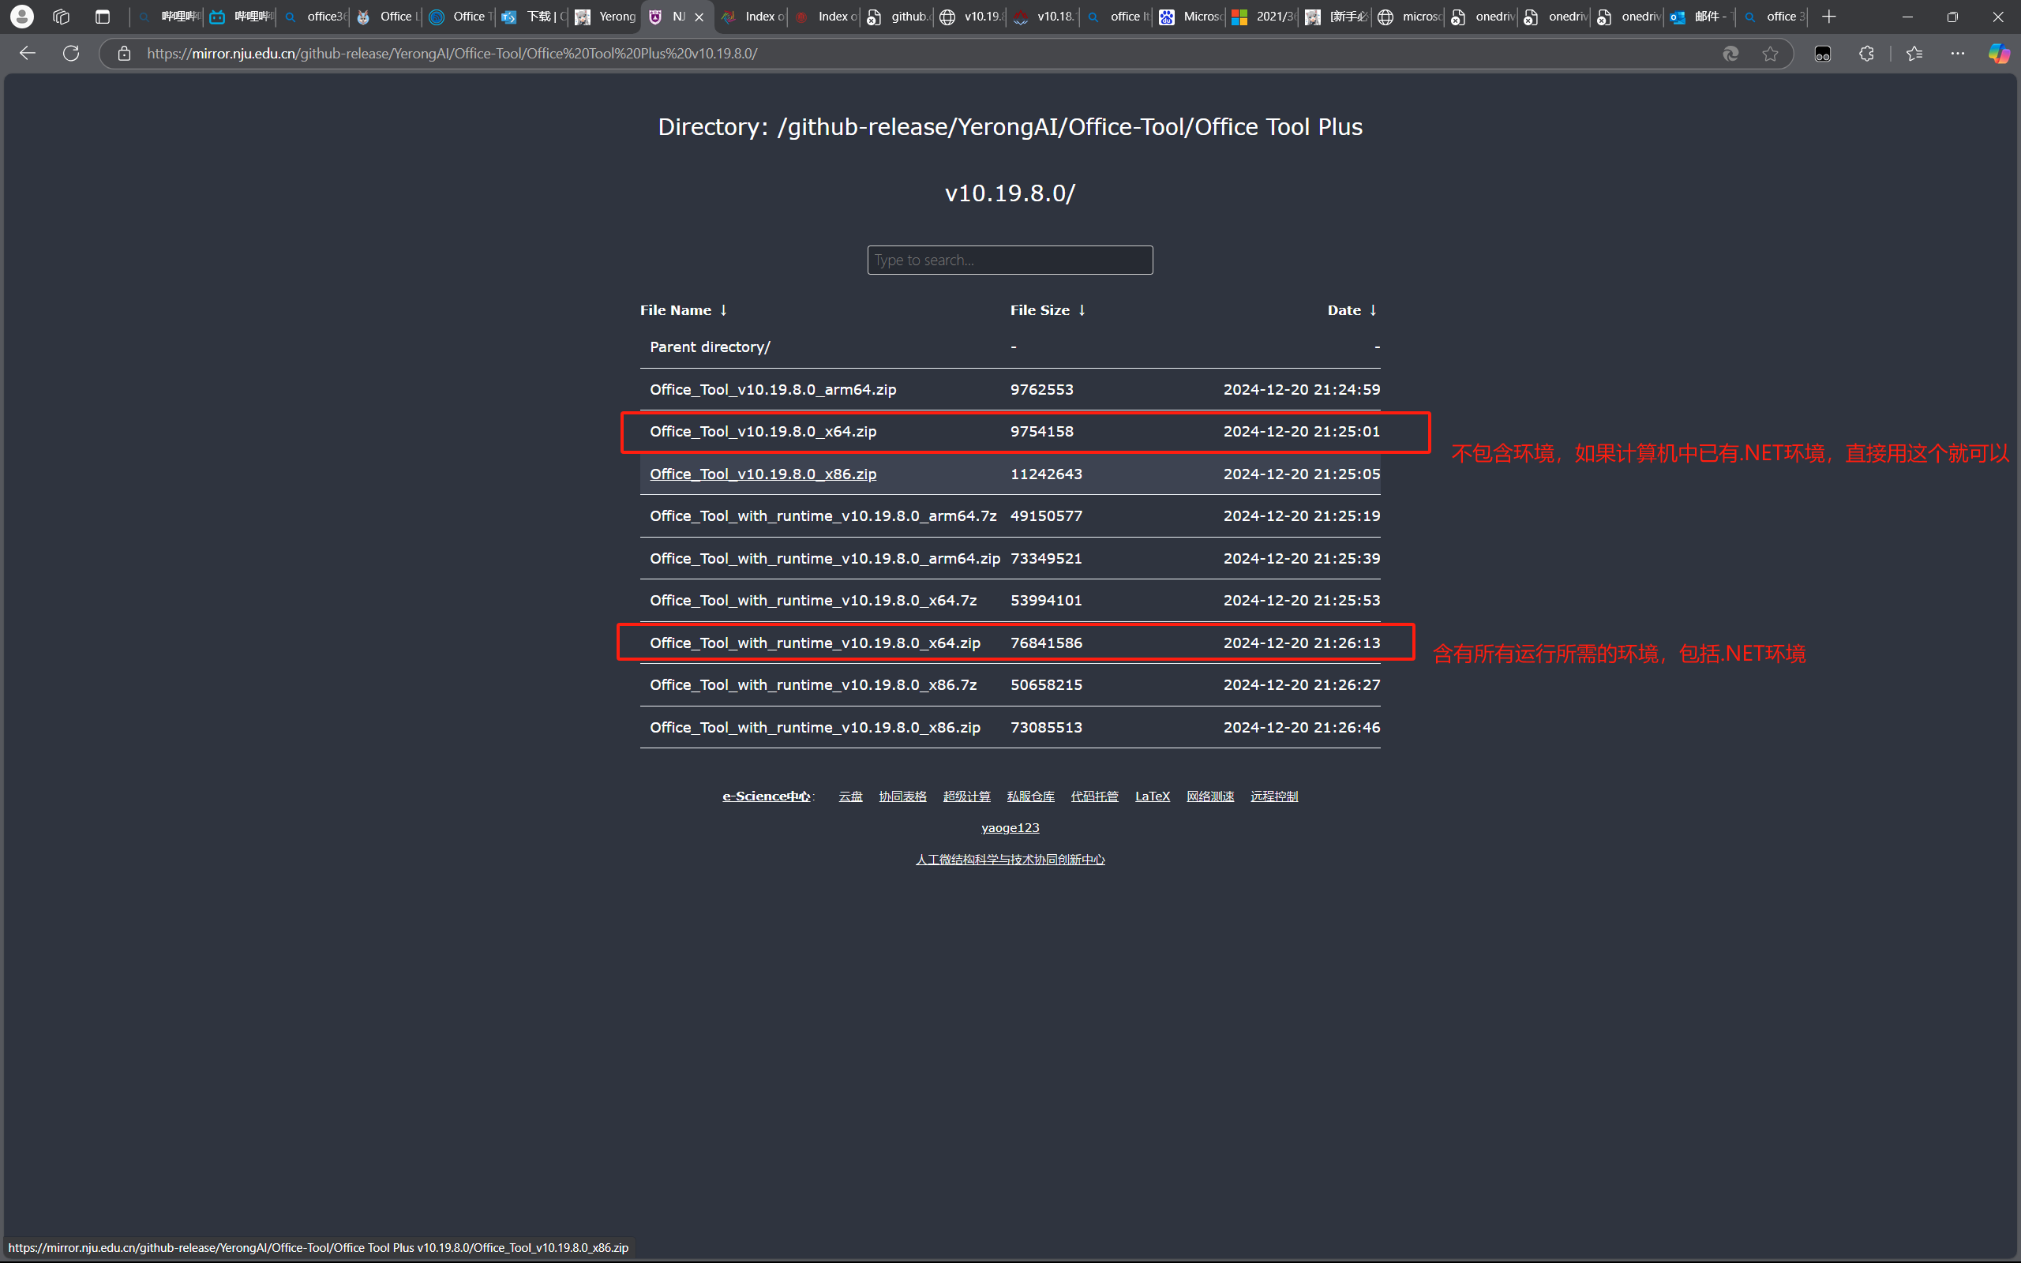2021x1263 pixels.
Task: Open Copilot sidebar icon
Action: [1997, 54]
